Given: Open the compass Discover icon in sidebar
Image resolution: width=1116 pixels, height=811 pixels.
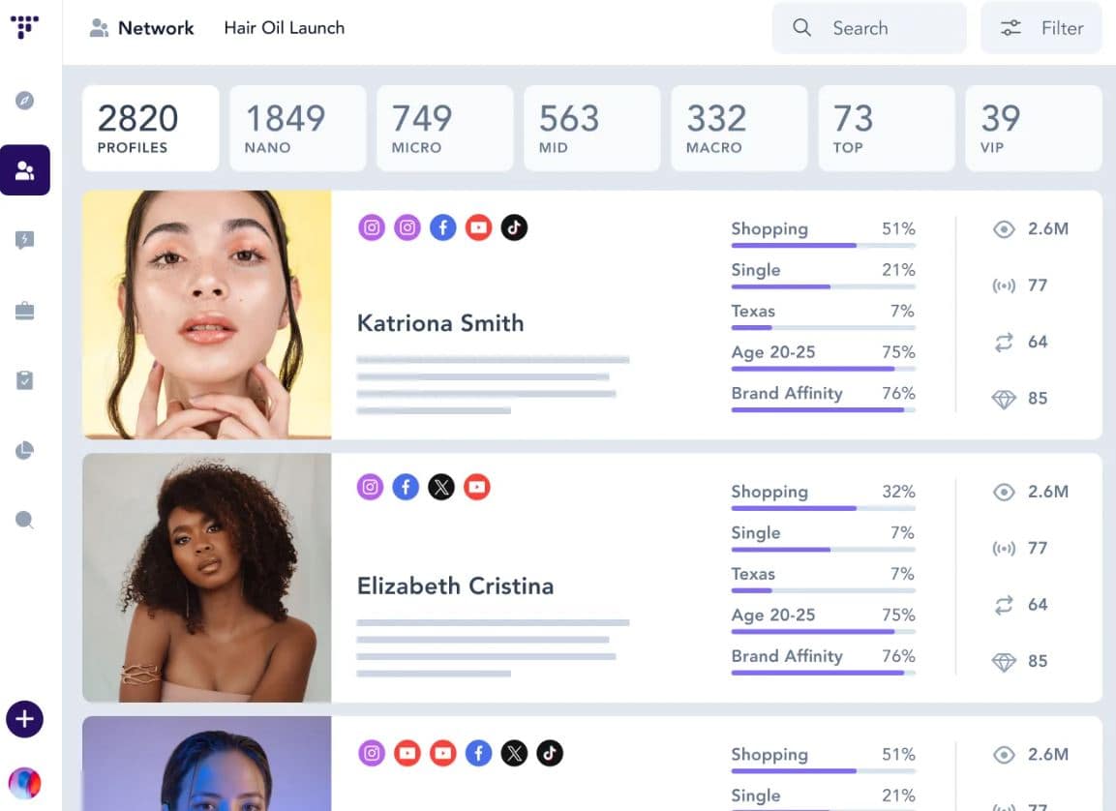Looking at the screenshot, I should (x=25, y=101).
